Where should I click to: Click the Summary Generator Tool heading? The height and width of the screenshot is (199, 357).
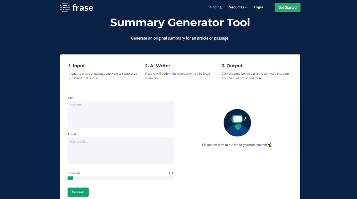180,23
